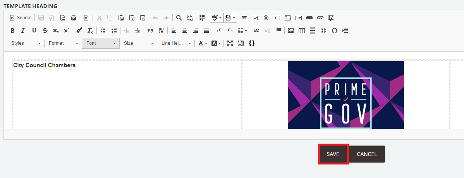Click the Source view button
Screen dimensions: 464x178
point(21,18)
